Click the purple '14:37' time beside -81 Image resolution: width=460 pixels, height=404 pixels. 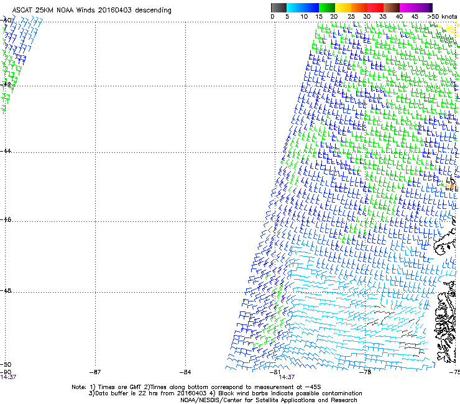287,377
